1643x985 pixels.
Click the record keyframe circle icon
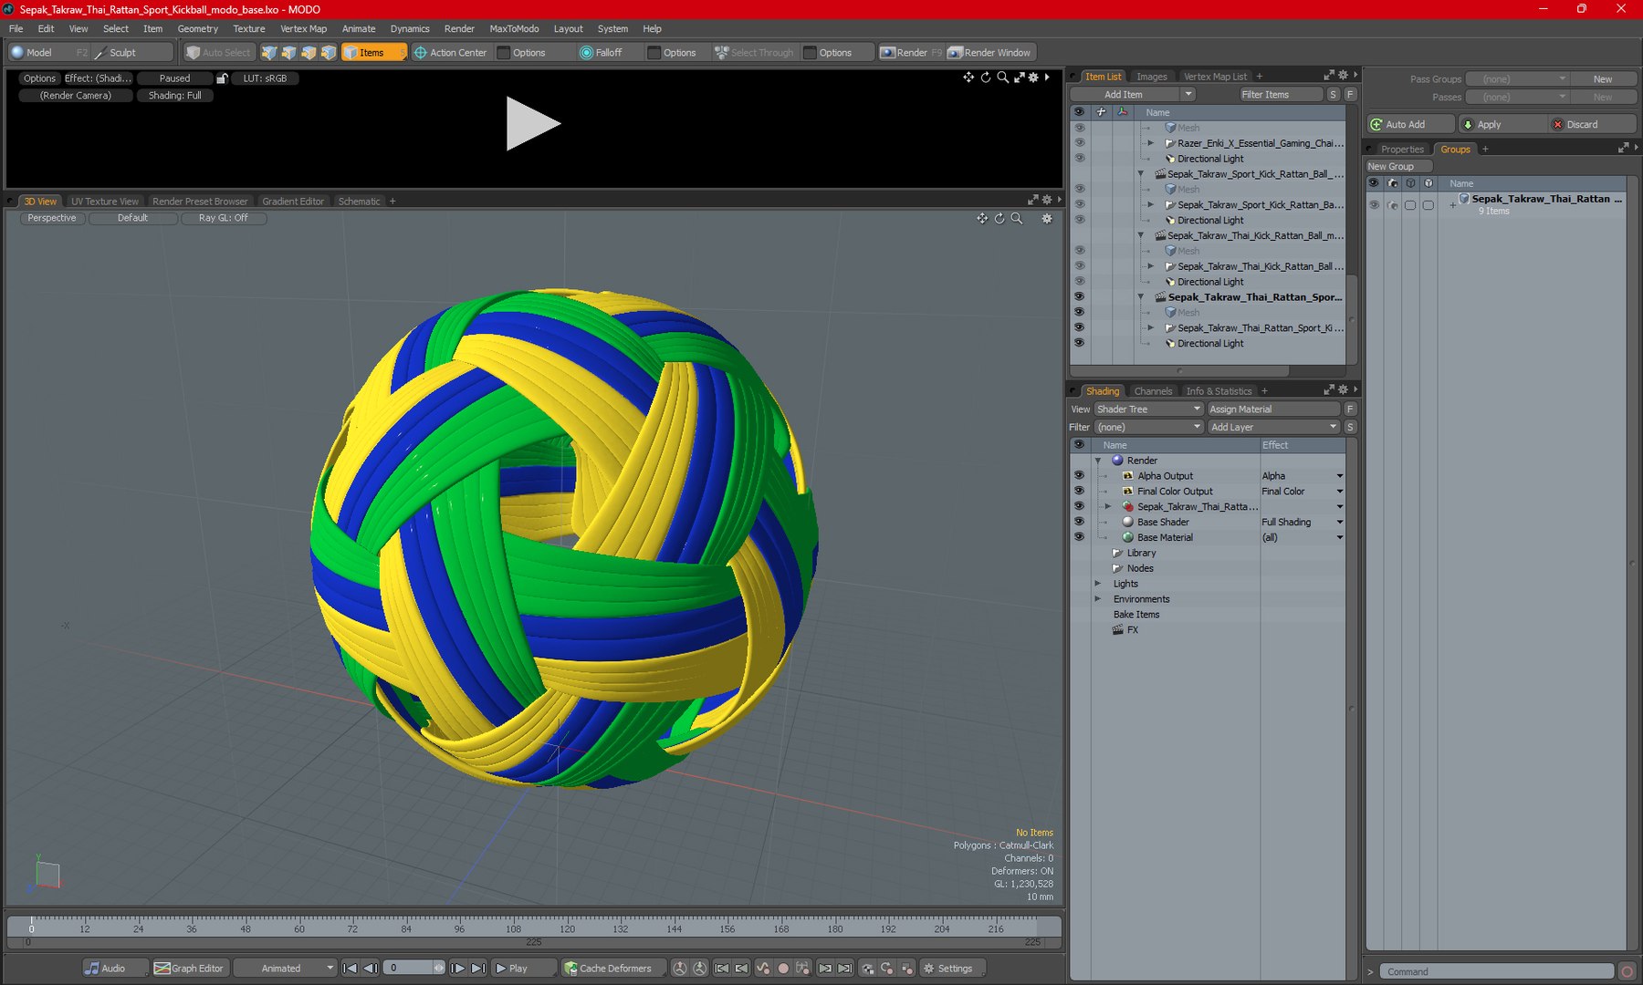coord(783,969)
